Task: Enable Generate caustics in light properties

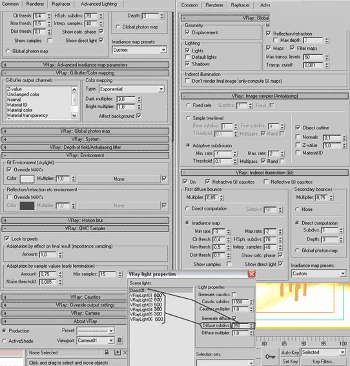Action: click(x=234, y=294)
